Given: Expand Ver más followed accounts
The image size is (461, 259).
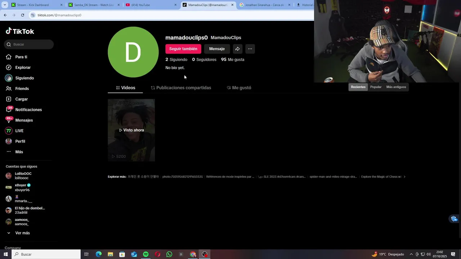Looking at the screenshot, I should pos(18,233).
